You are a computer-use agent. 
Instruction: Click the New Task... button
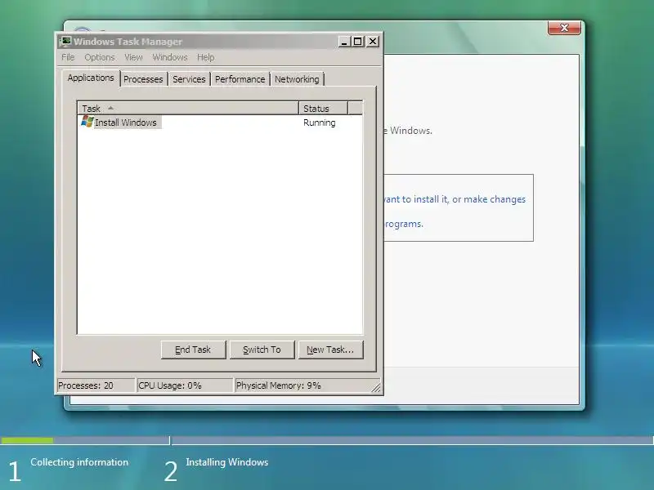tap(331, 350)
